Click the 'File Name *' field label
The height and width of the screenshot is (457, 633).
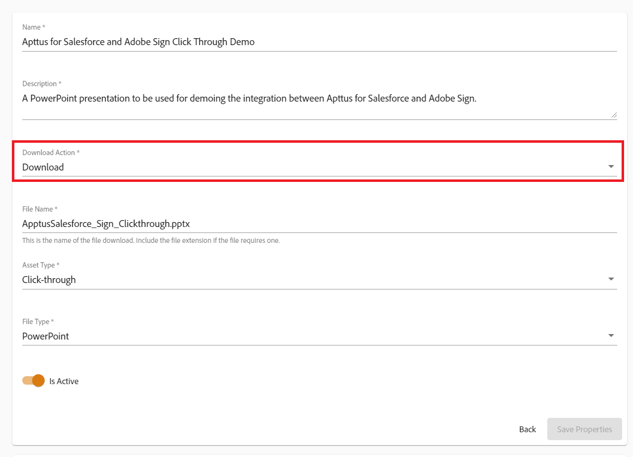click(40, 209)
